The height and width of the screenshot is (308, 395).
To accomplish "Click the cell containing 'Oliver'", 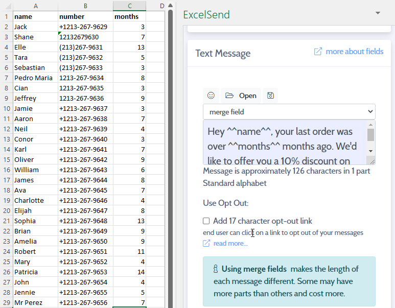I will [36, 160].
